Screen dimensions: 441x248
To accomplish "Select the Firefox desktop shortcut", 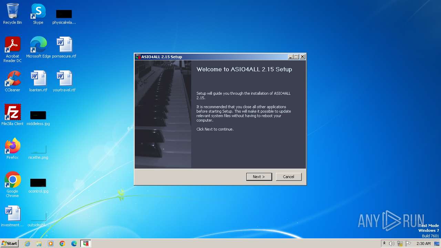I will [x=12, y=149].
